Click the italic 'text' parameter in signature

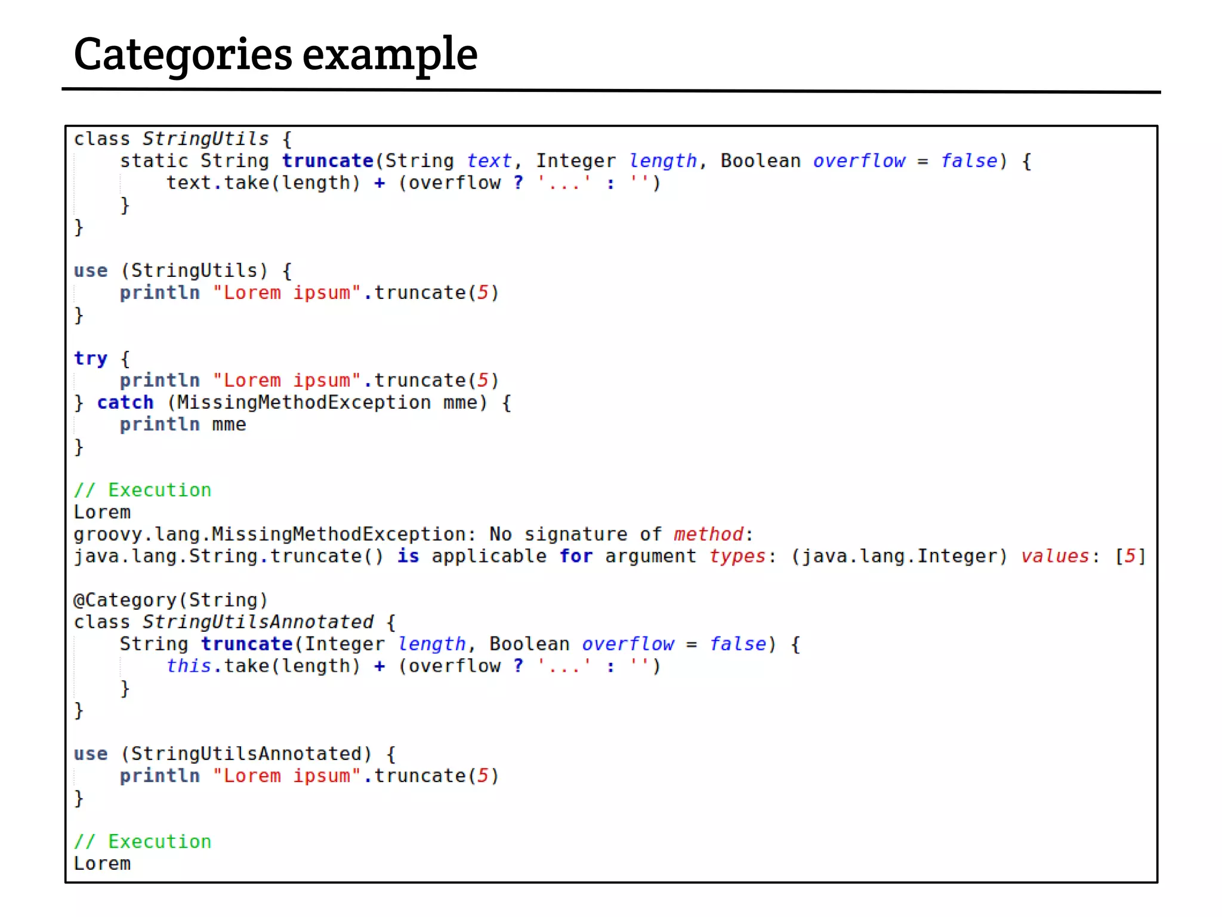[x=489, y=161]
